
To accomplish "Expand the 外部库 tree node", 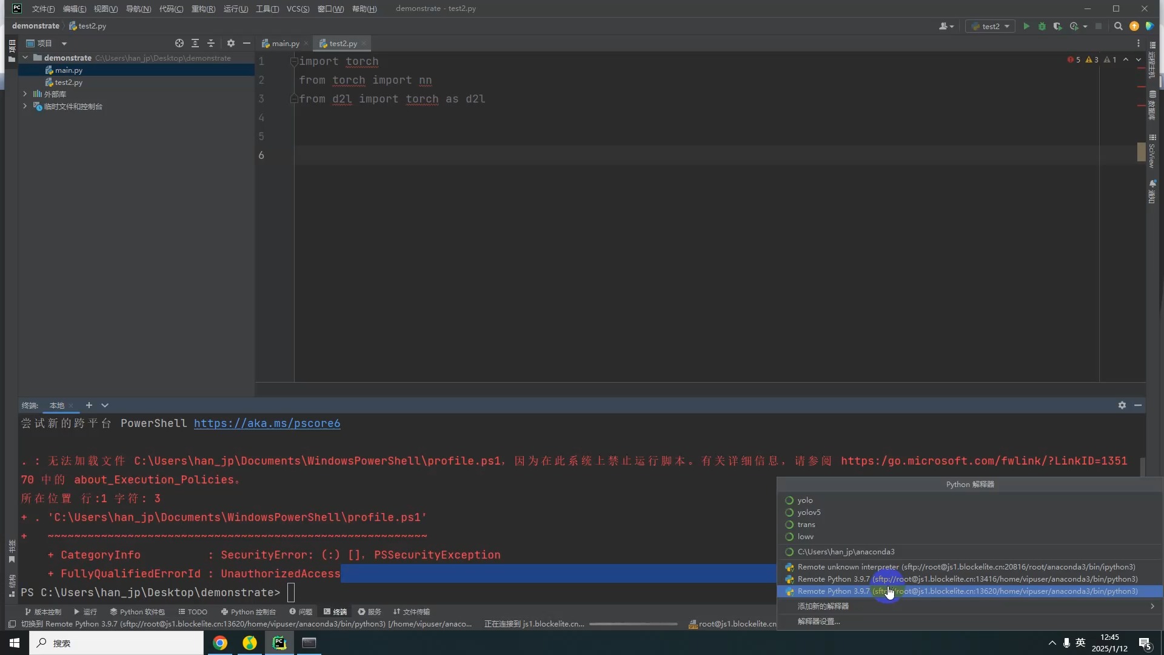I will tap(25, 94).
